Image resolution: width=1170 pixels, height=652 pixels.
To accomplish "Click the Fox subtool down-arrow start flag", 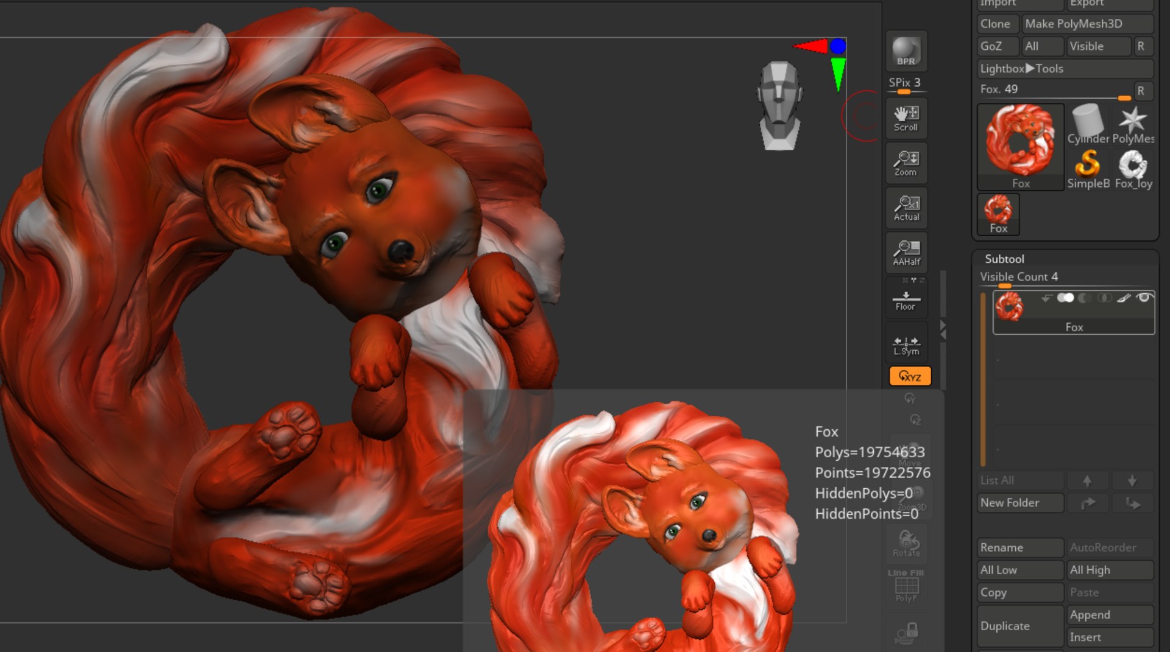I will coord(1046,298).
